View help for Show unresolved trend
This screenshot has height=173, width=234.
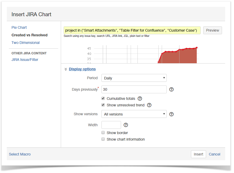point(149,105)
